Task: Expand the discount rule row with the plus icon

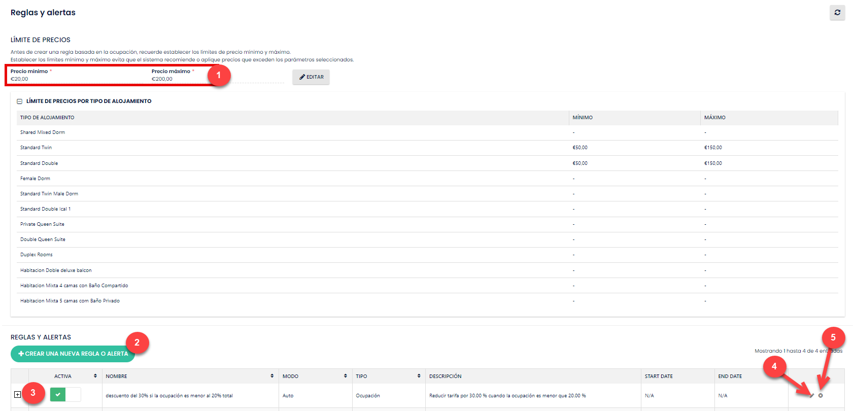Action: 18,395
